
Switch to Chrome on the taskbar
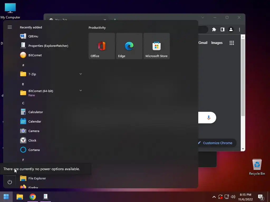pos(32,197)
